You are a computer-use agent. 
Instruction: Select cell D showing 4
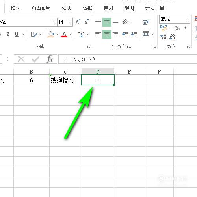tap(98, 80)
